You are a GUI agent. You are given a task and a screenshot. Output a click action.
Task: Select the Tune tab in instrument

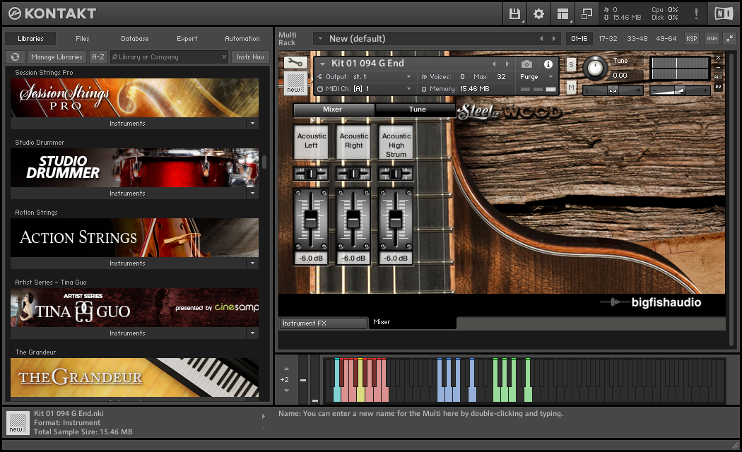tap(417, 109)
